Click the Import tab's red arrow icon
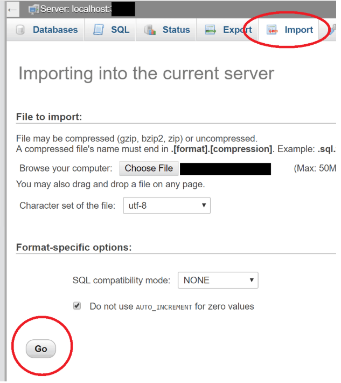The width and height of the screenshot is (341, 383). click(272, 30)
